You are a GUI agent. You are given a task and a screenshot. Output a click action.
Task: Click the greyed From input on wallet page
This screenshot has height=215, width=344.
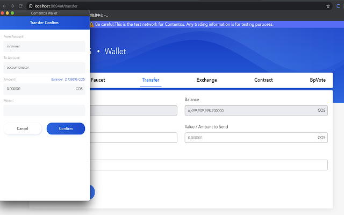133,111
